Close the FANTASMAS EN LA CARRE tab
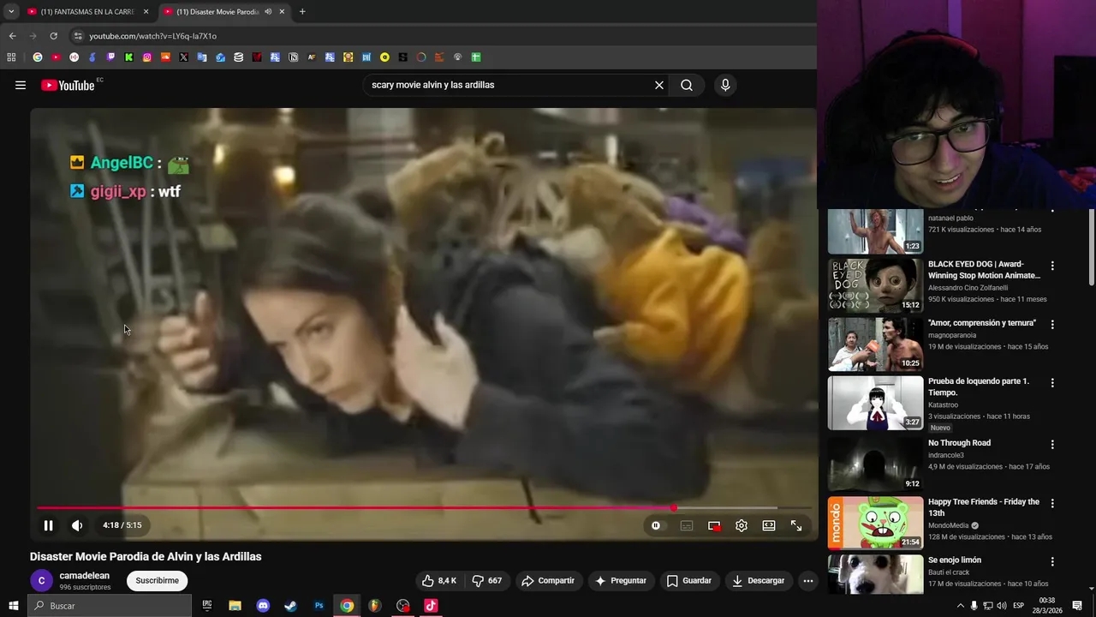The width and height of the screenshot is (1096, 617). point(146,11)
